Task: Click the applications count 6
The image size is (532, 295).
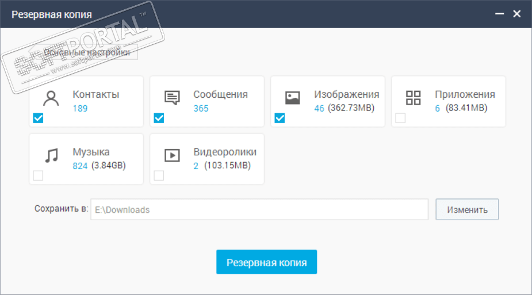Action: tap(437, 109)
